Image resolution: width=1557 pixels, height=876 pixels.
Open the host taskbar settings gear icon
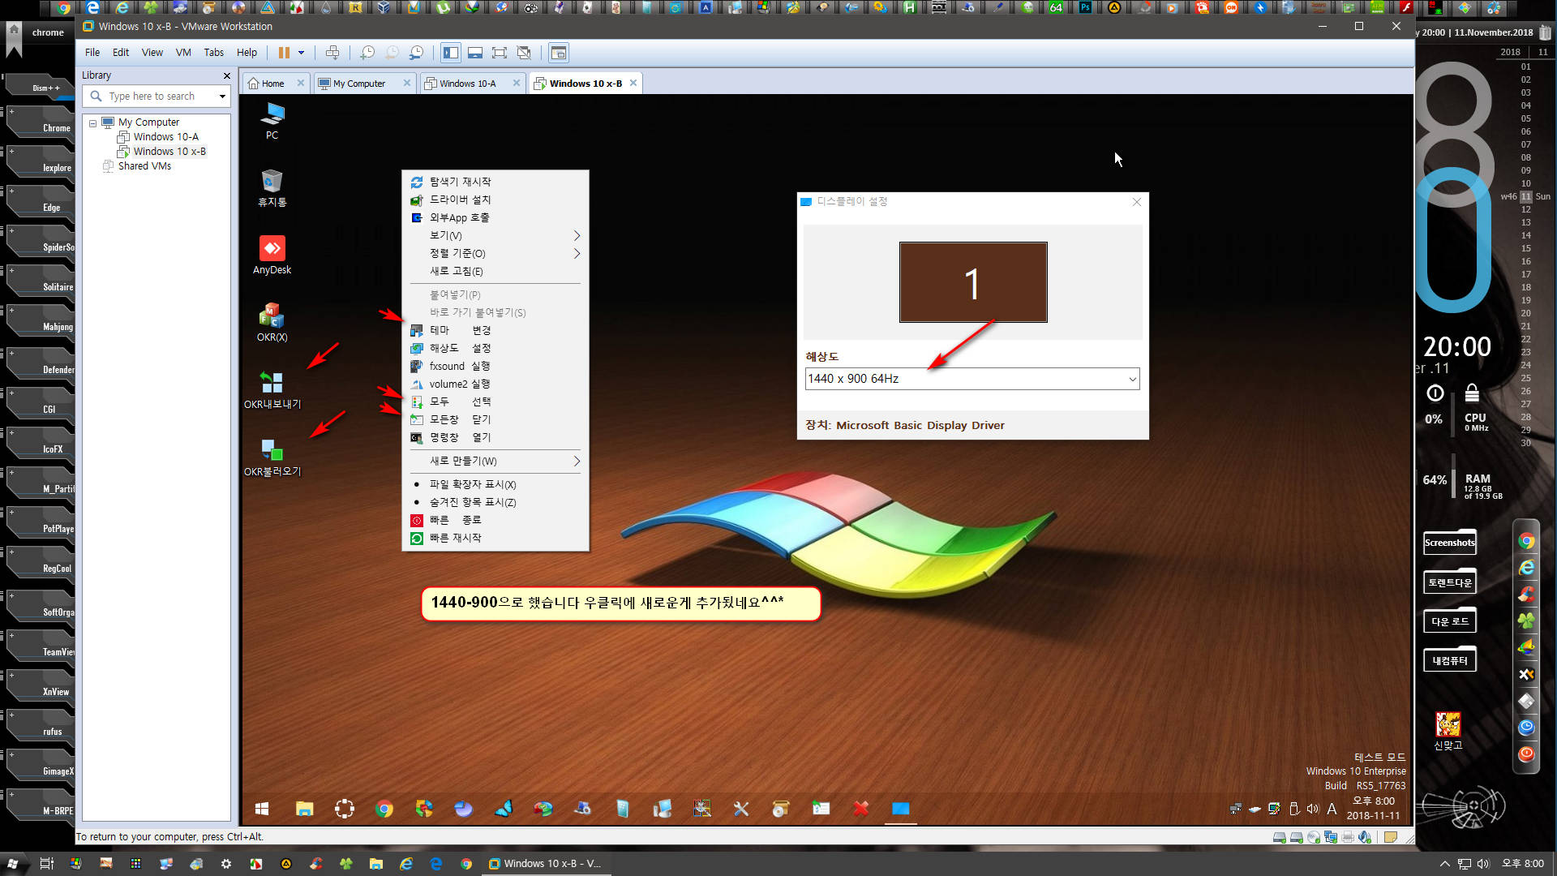(x=226, y=864)
